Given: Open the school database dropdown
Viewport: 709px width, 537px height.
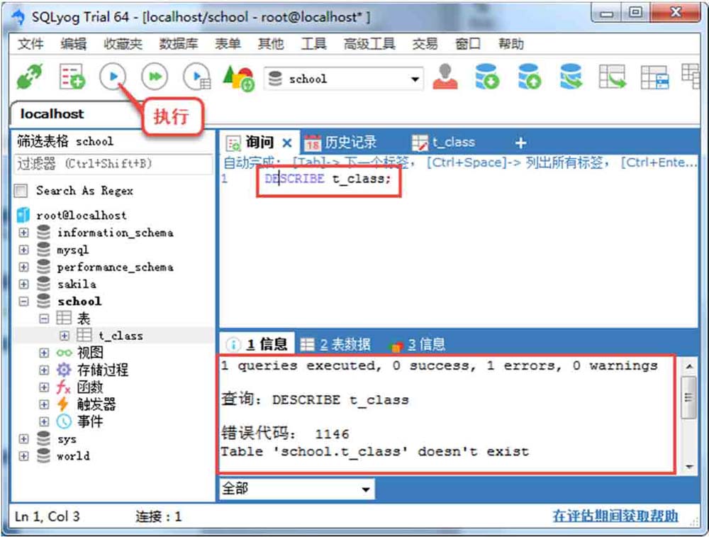Looking at the screenshot, I should [x=415, y=79].
